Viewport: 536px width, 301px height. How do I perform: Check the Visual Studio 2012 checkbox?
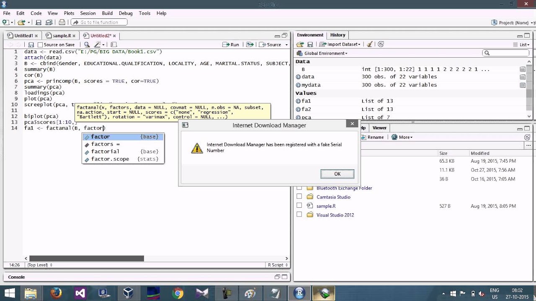[299, 214]
